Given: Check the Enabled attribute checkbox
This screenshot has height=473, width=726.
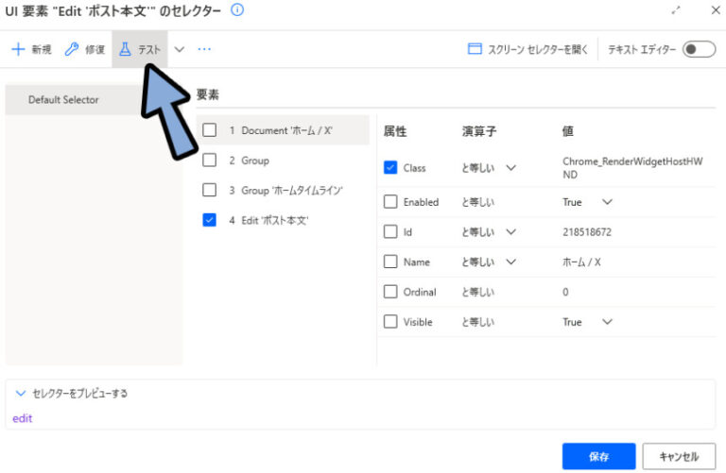Looking at the screenshot, I should 390,202.
